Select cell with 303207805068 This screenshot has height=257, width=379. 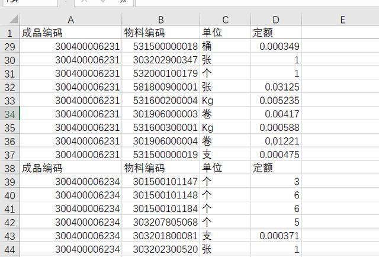pyautogui.click(x=161, y=222)
